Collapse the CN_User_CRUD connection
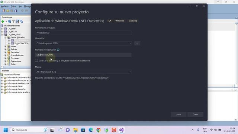This screenshot has height=134, width=238. (x=2, y=35)
